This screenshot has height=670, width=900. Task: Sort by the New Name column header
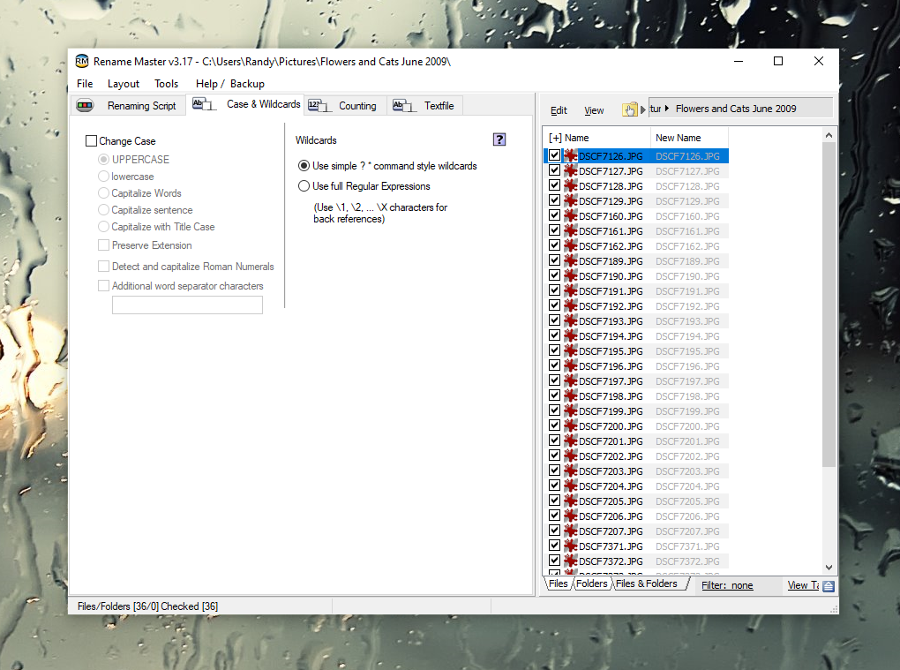(689, 138)
